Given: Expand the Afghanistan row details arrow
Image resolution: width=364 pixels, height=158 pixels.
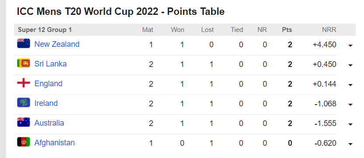Looking at the screenshot, I should [350, 144].
